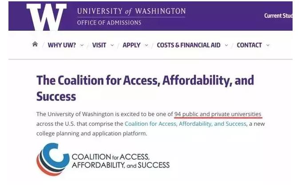Click underlined '94 public and private universities' text
301x185 pixels.
218,114
